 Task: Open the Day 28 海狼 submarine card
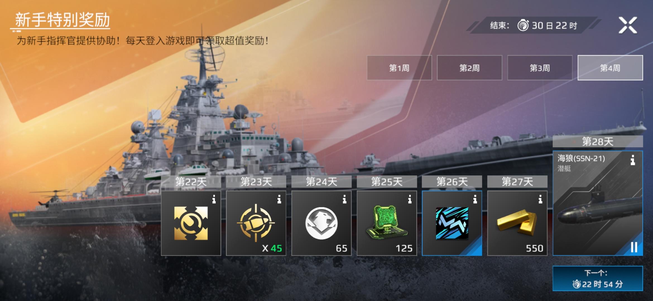coord(598,203)
